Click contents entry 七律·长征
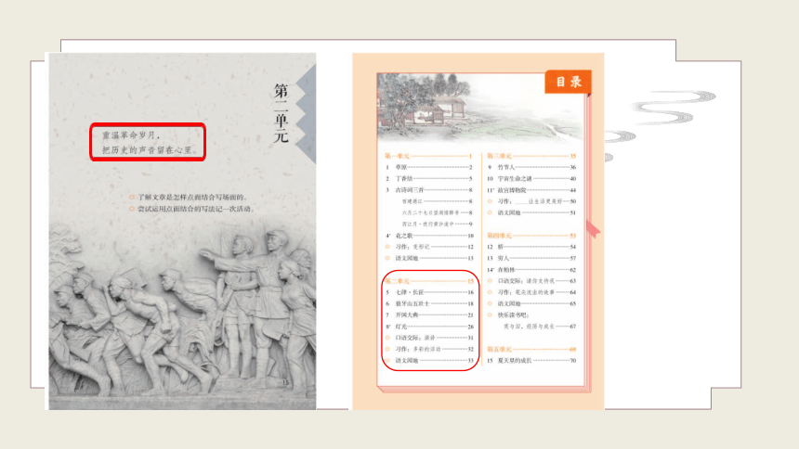Viewport: 799px width, 449px height. pos(429,292)
